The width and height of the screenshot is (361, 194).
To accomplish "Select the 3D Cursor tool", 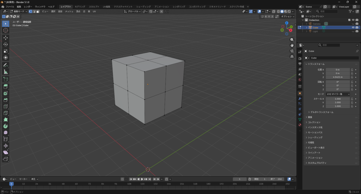I will (6, 30).
